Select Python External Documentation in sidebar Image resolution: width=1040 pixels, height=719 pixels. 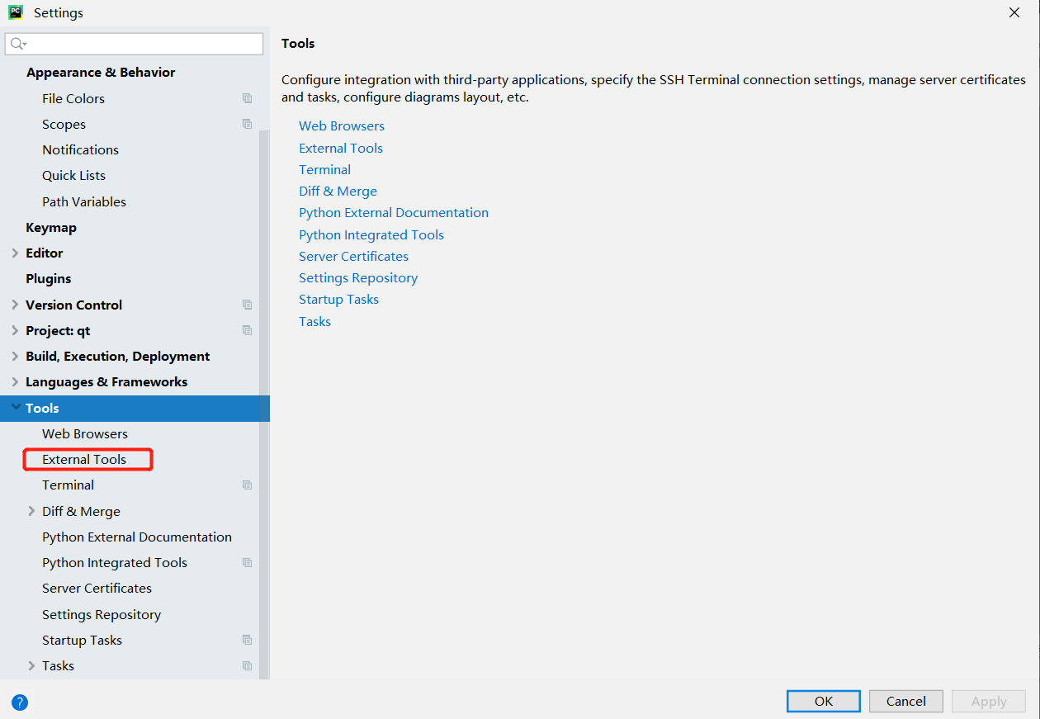pyautogui.click(x=137, y=537)
